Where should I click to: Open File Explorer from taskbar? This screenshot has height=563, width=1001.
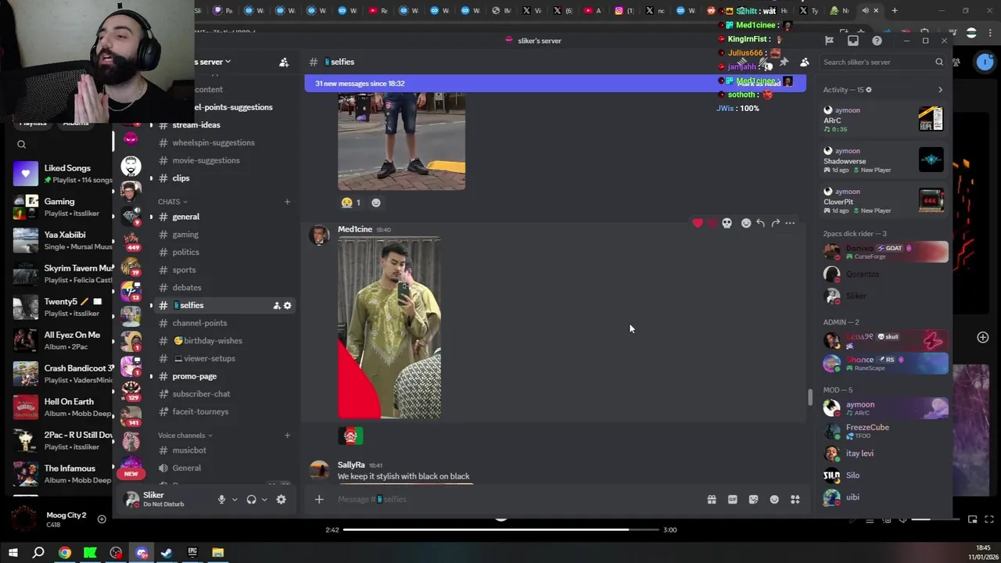218,553
